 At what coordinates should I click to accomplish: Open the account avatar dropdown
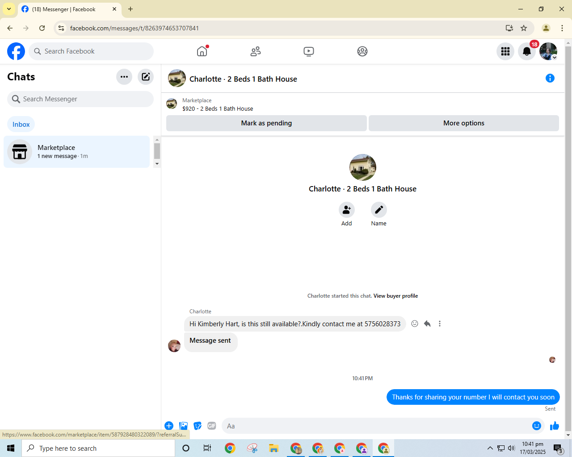(x=548, y=51)
